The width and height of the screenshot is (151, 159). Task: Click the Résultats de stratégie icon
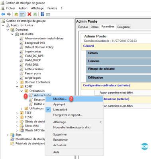12,143
